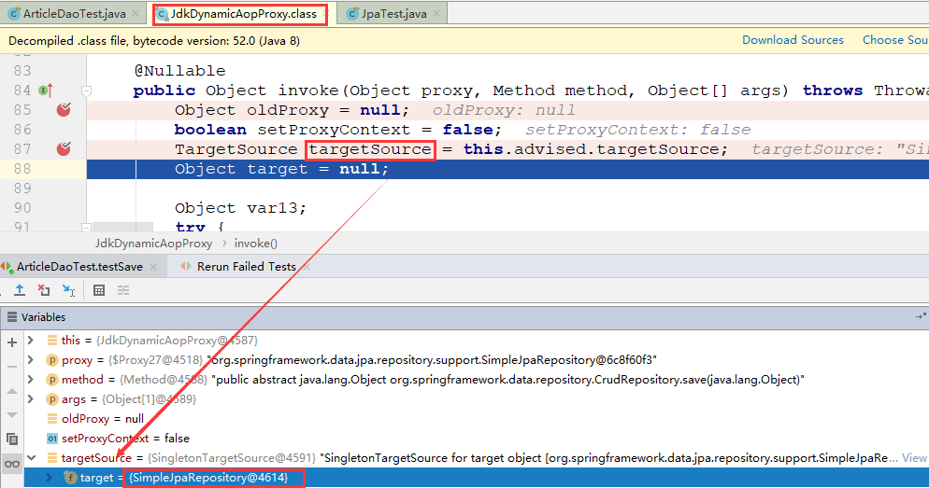Viewport: 929px width, 488px height.
Task: Click the Run to Cursor debugger icon
Action: coord(69,290)
